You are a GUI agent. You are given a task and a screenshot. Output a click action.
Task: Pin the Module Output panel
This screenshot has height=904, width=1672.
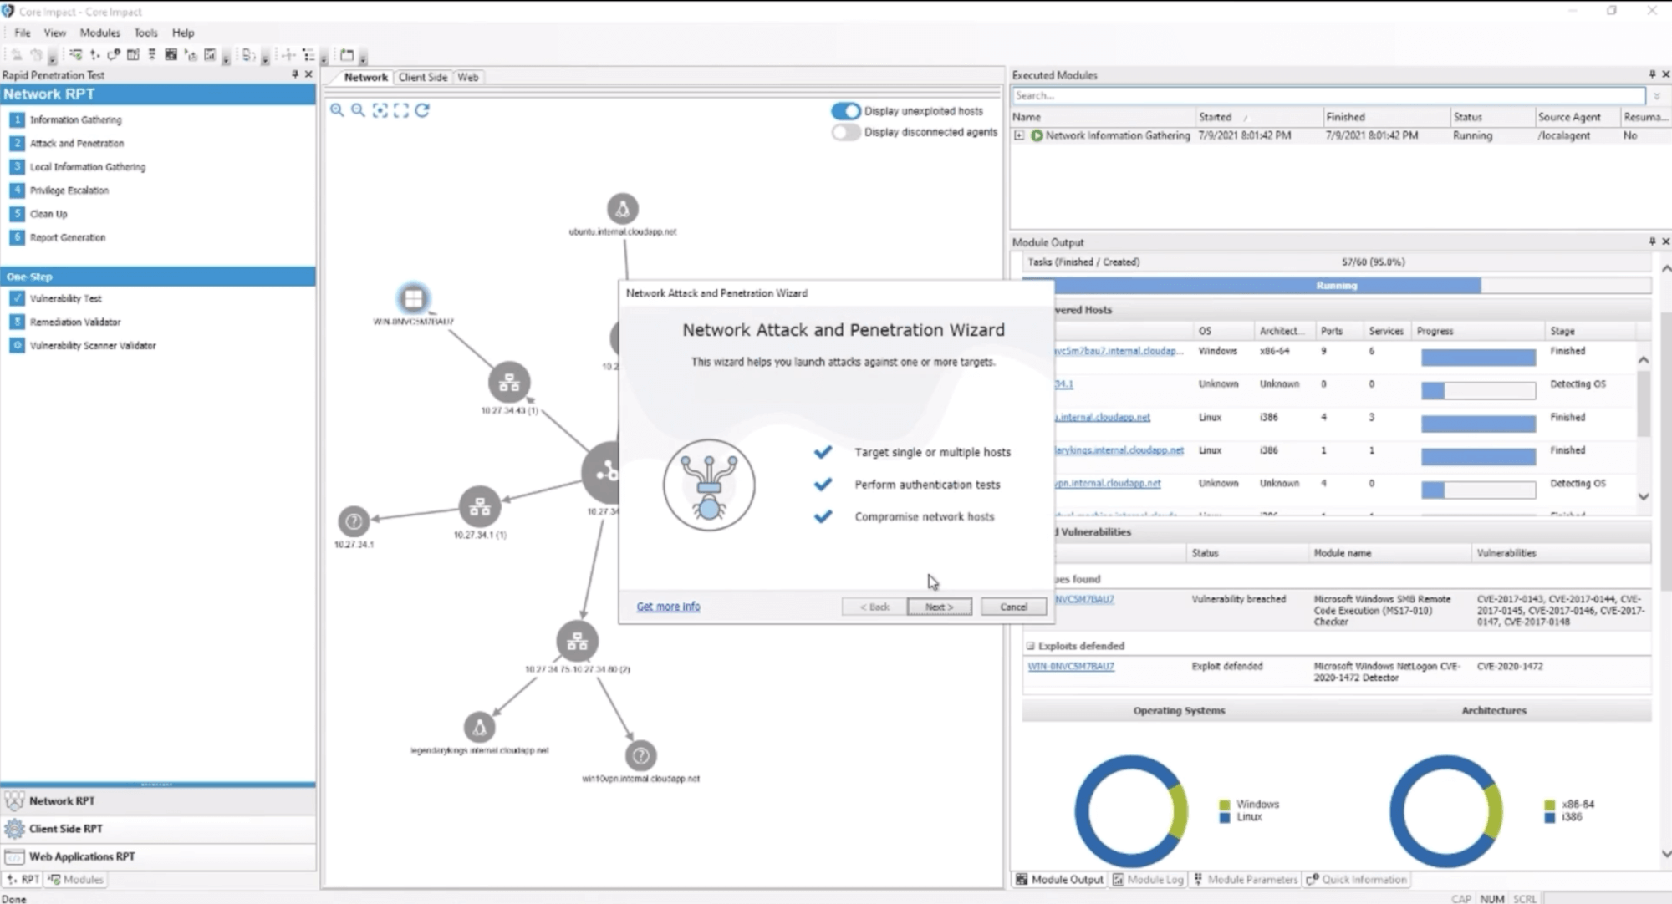click(1652, 241)
